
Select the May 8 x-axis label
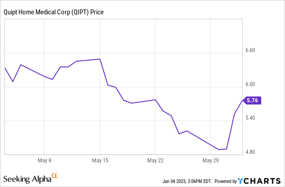[44, 160]
